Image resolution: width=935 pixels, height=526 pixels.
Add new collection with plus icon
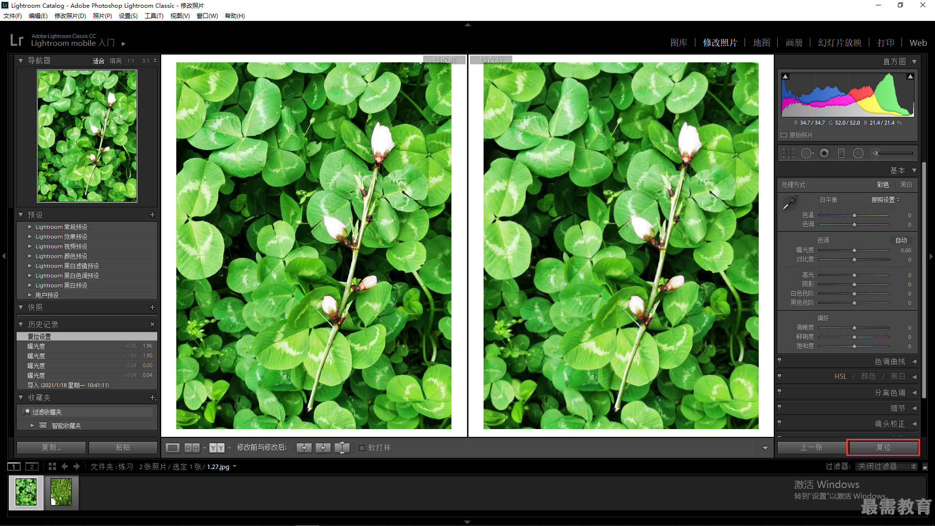(152, 397)
